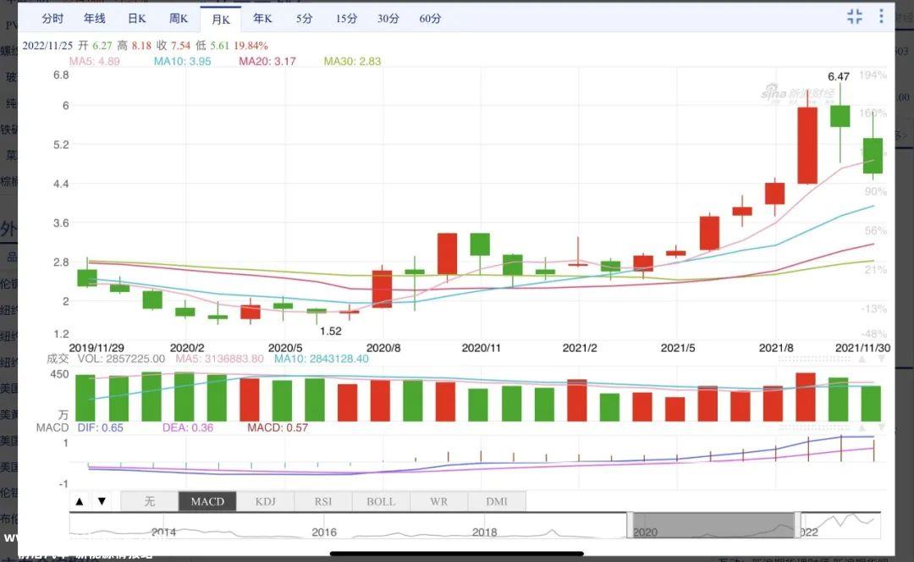Choose the 30分 interval
This screenshot has width=914, height=562.
388,19
